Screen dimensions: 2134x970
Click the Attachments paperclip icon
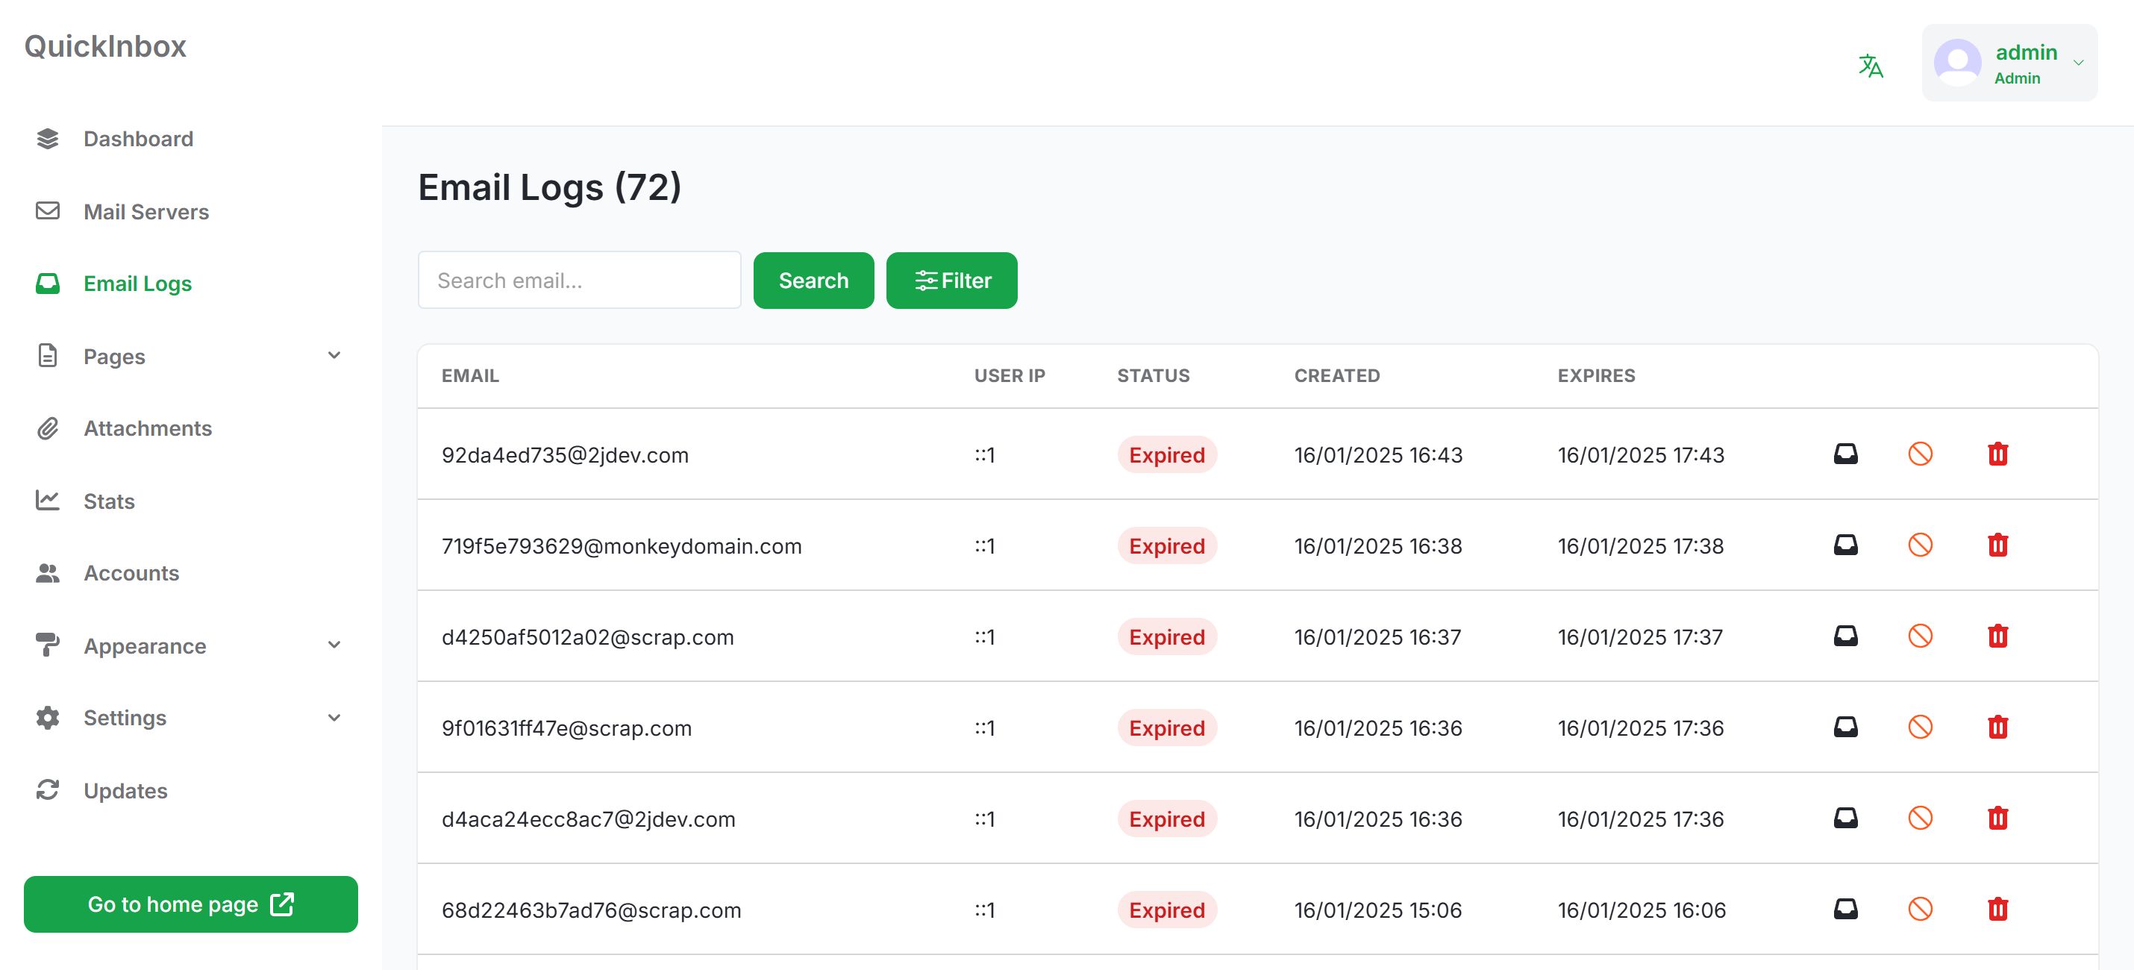click(47, 428)
